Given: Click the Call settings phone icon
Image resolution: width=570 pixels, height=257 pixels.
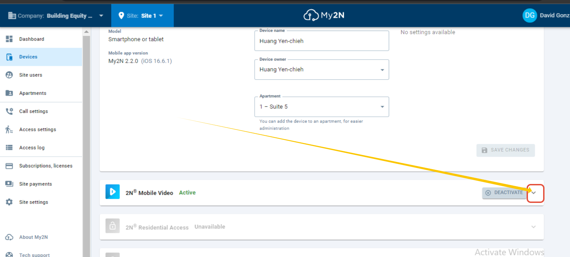Looking at the screenshot, I should pyautogui.click(x=9, y=111).
